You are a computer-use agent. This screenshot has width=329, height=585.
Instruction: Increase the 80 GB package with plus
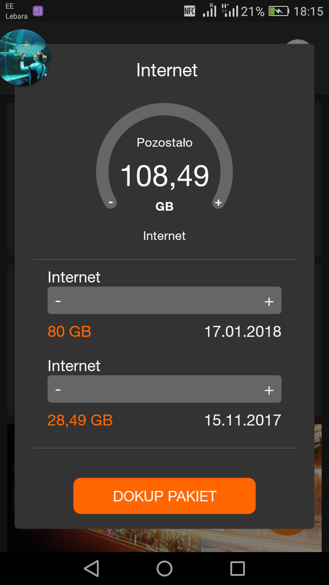(269, 300)
